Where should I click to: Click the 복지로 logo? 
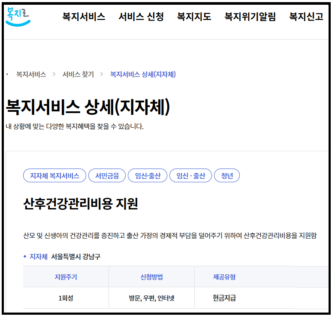point(18,17)
